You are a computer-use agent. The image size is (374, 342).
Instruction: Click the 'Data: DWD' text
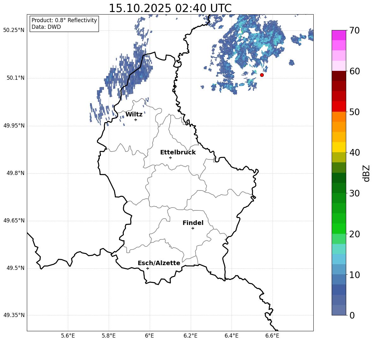46,27
